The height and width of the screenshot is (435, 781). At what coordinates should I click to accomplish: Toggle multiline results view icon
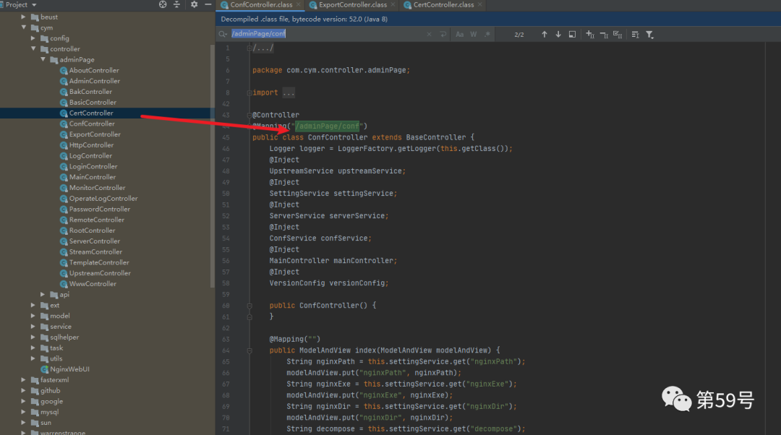click(x=635, y=35)
